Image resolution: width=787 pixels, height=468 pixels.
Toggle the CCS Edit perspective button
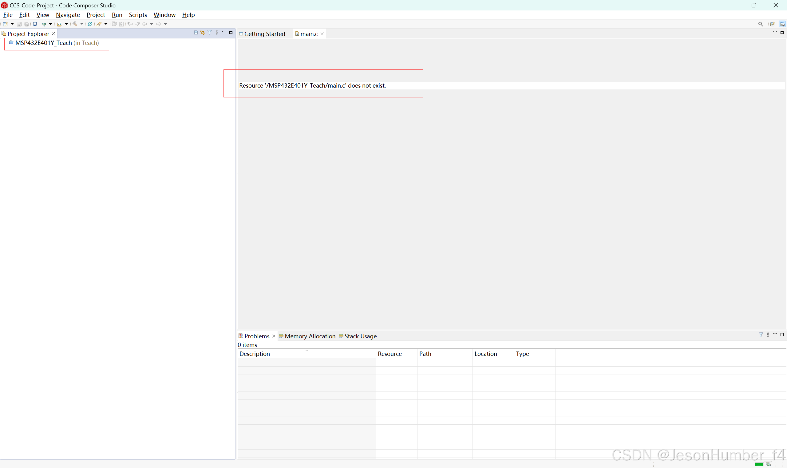[782, 24]
